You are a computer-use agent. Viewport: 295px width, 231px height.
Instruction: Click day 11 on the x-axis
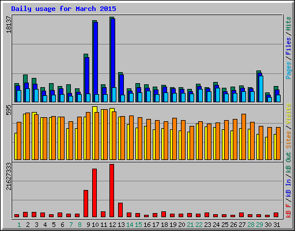tap(104, 225)
